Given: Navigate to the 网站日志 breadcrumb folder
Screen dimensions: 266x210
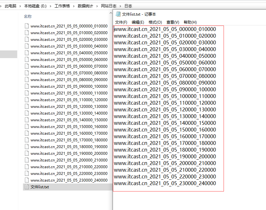Looking at the screenshot, I should (x=109, y=6).
